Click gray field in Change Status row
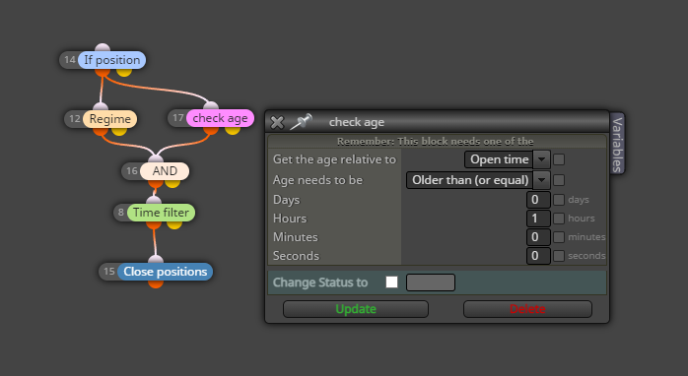This screenshot has width=688, height=376. pos(431,282)
